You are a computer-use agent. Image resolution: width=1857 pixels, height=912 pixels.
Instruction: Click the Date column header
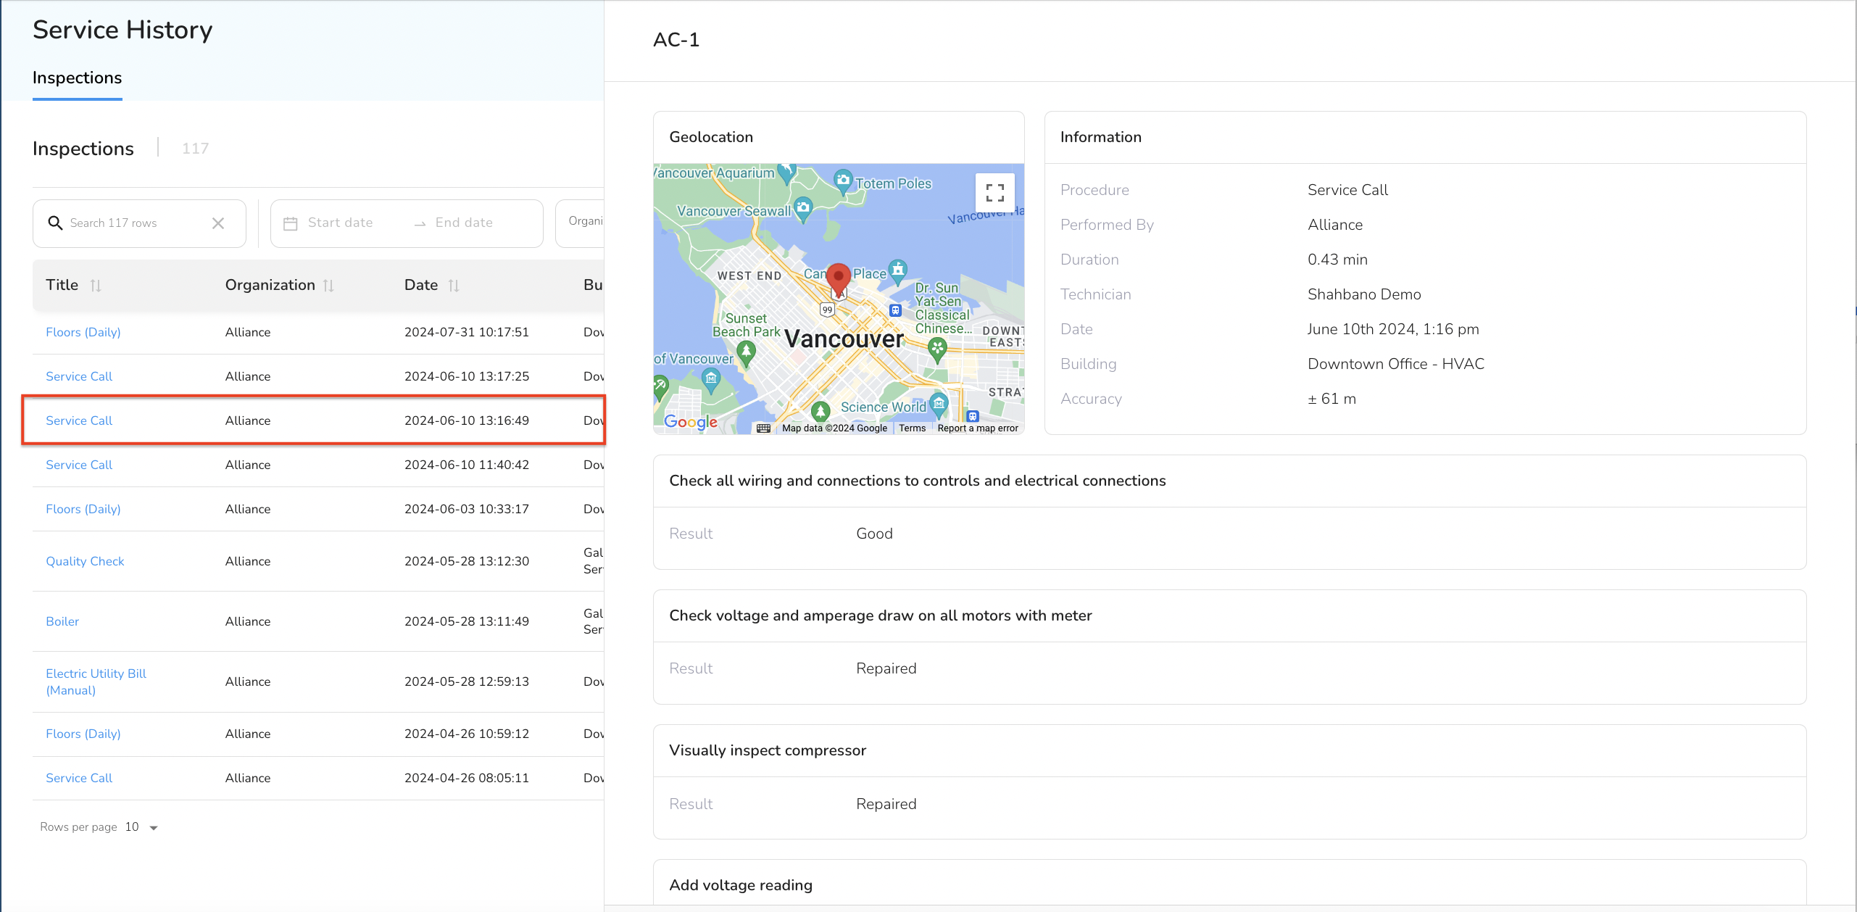click(421, 285)
